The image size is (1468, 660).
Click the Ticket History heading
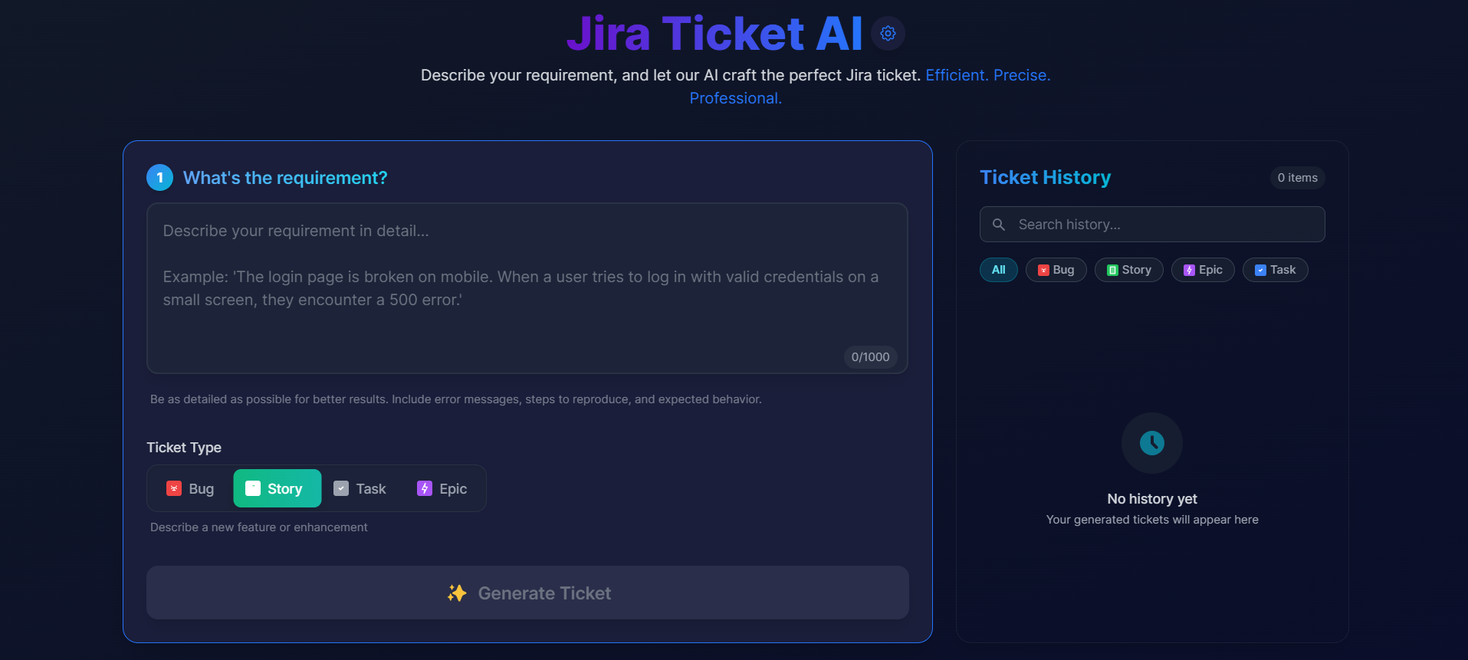[x=1045, y=177]
